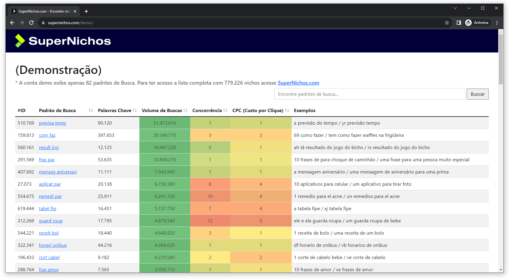This screenshot has width=509, height=279.
Task: Click the concorrência cell showing 10
Action: (x=210, y=196)
